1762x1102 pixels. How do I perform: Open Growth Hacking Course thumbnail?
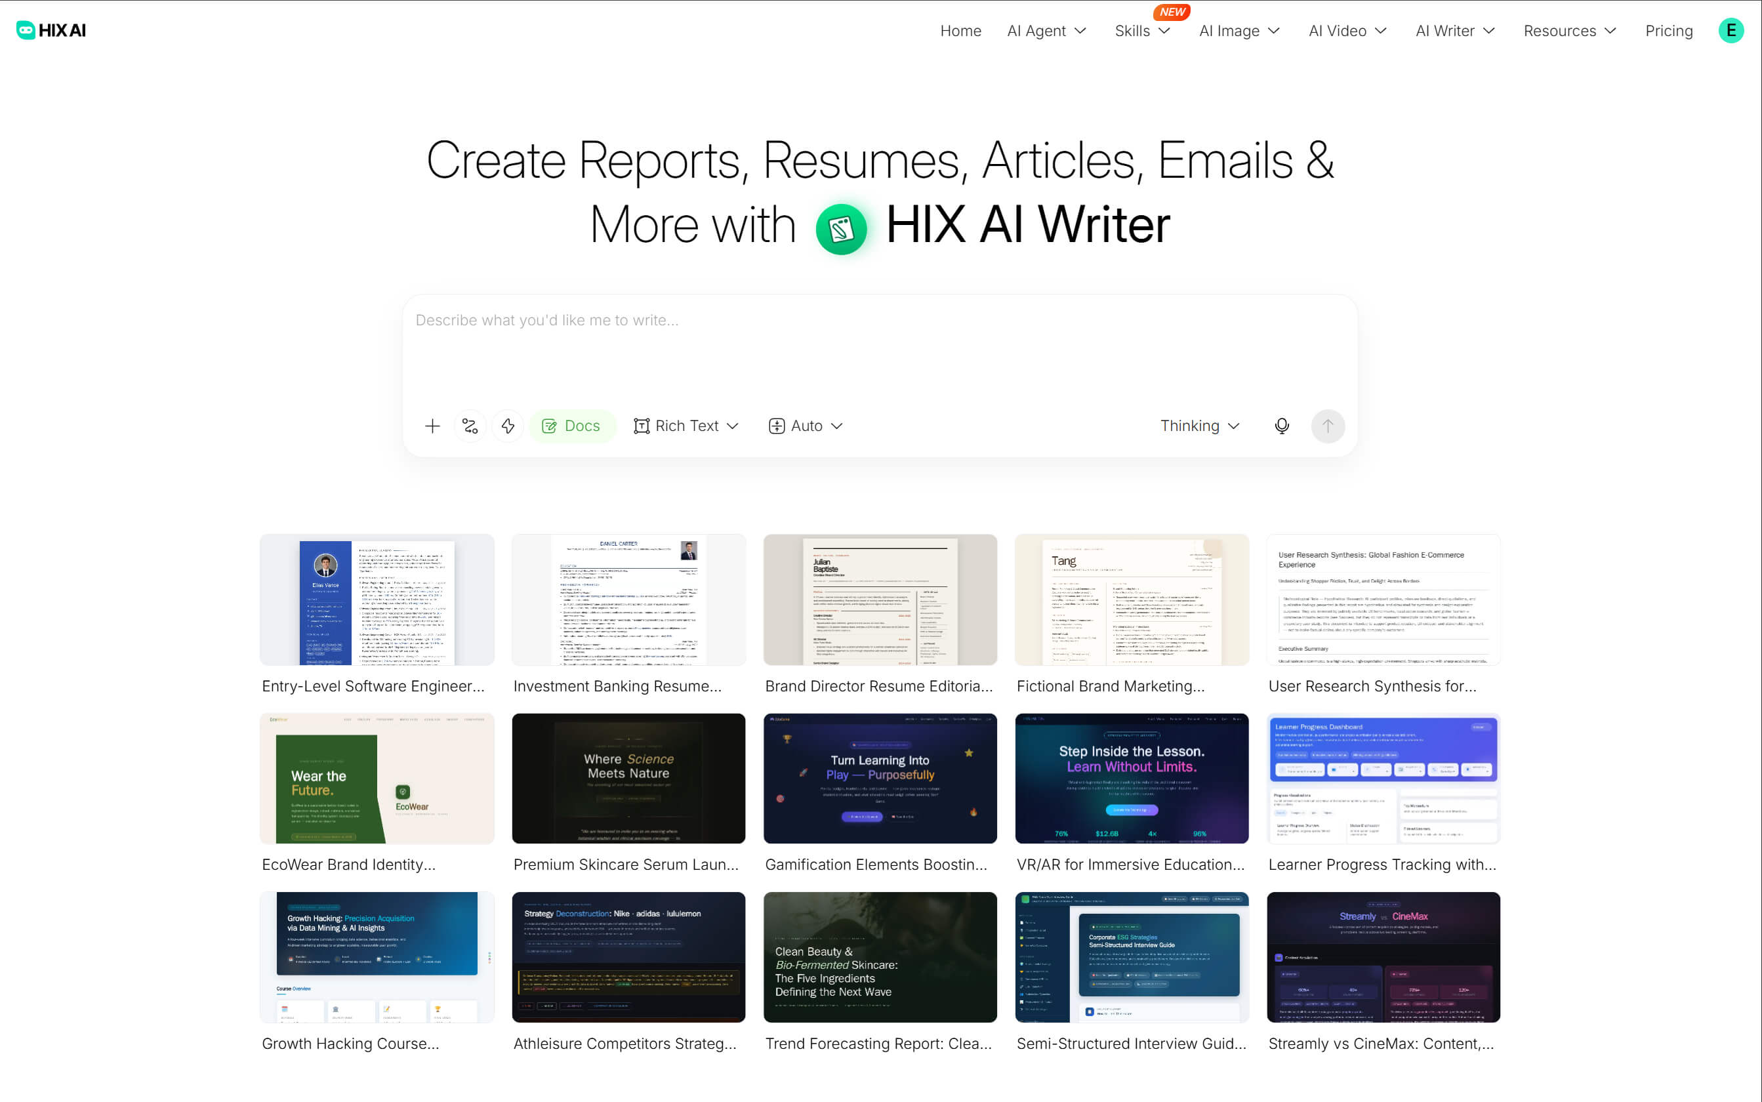pos(377,957)
